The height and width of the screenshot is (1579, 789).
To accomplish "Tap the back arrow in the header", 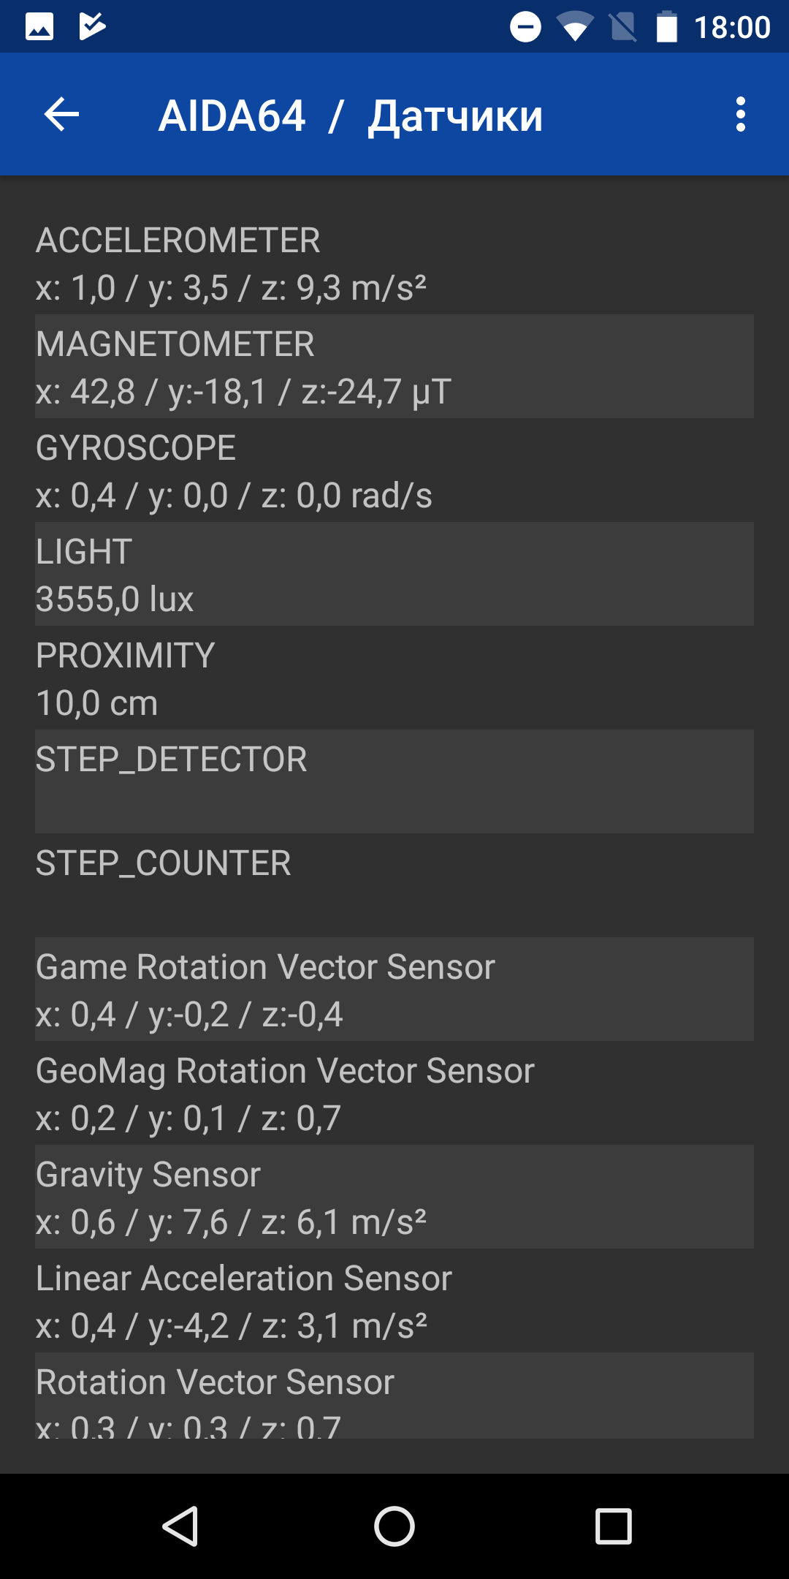I will (x=61, y=115).
